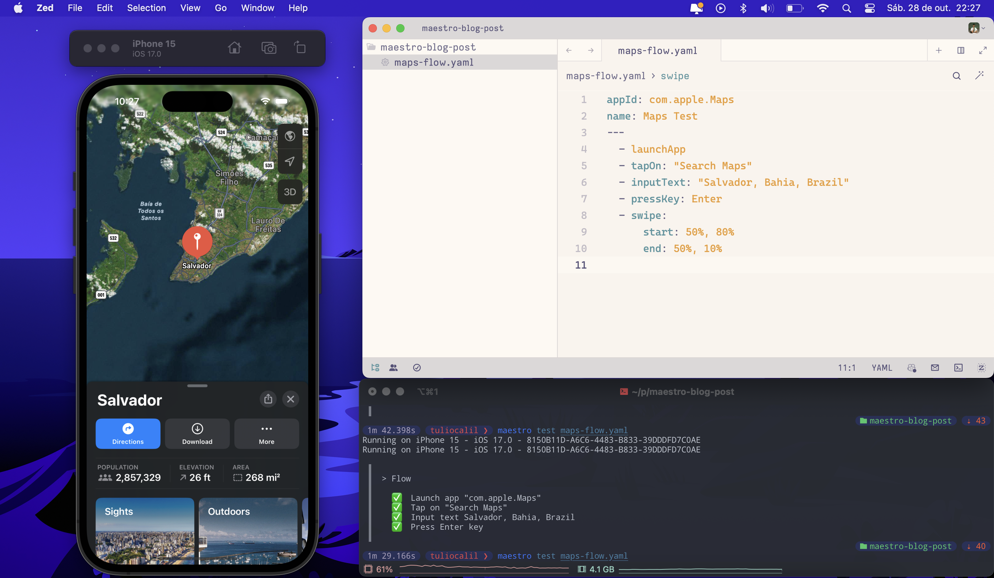This screenshot has height=578, width=994.
Task: Click the plus icon in the tab bar
Action: pyautogui.click(x=939, y=50)
